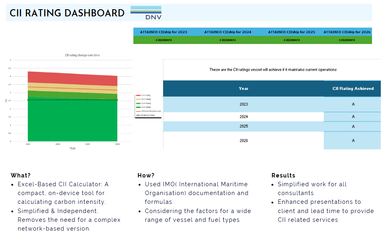Image resolution: width=382 pixels, height=235 pixels.
Task: Select the Used IMO documentation and formulas bullet
Action: pyautogui.click(x=193, y=193)
